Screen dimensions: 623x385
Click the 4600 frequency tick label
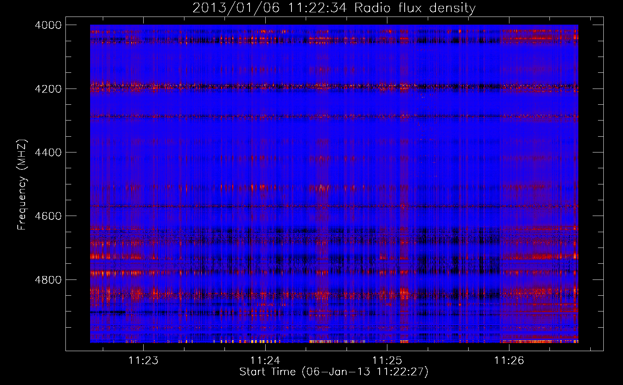pyautogui.click(x=48, y=216)
